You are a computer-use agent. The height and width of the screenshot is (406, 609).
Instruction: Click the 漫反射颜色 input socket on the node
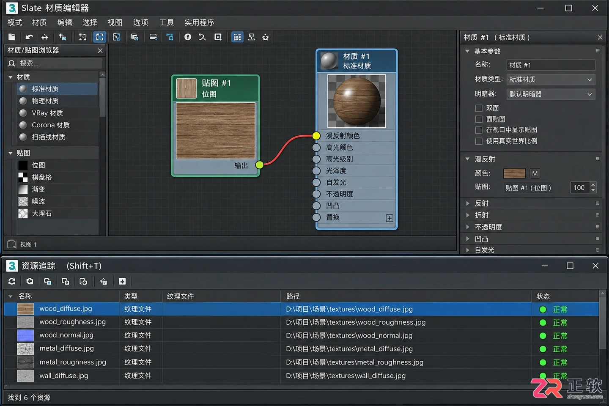click(x=316, y=136)
